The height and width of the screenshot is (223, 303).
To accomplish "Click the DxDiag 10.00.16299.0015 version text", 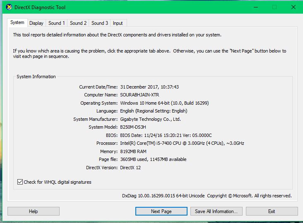I will [163, 196].
